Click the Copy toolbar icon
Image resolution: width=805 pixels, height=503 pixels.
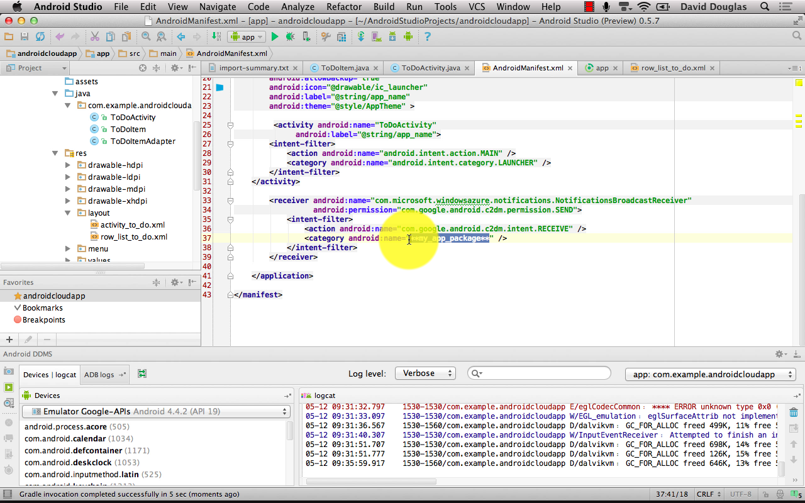(111, 37)
